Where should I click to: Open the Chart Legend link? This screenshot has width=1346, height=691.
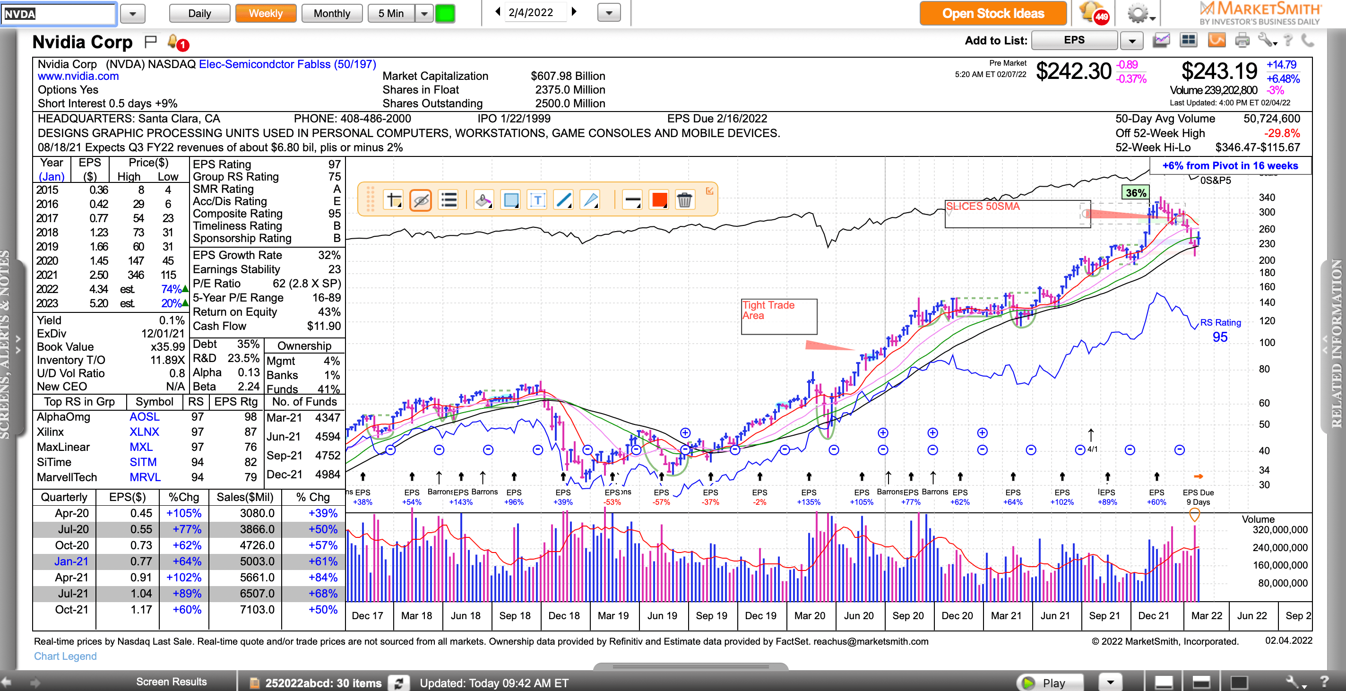tap(65, 656)
